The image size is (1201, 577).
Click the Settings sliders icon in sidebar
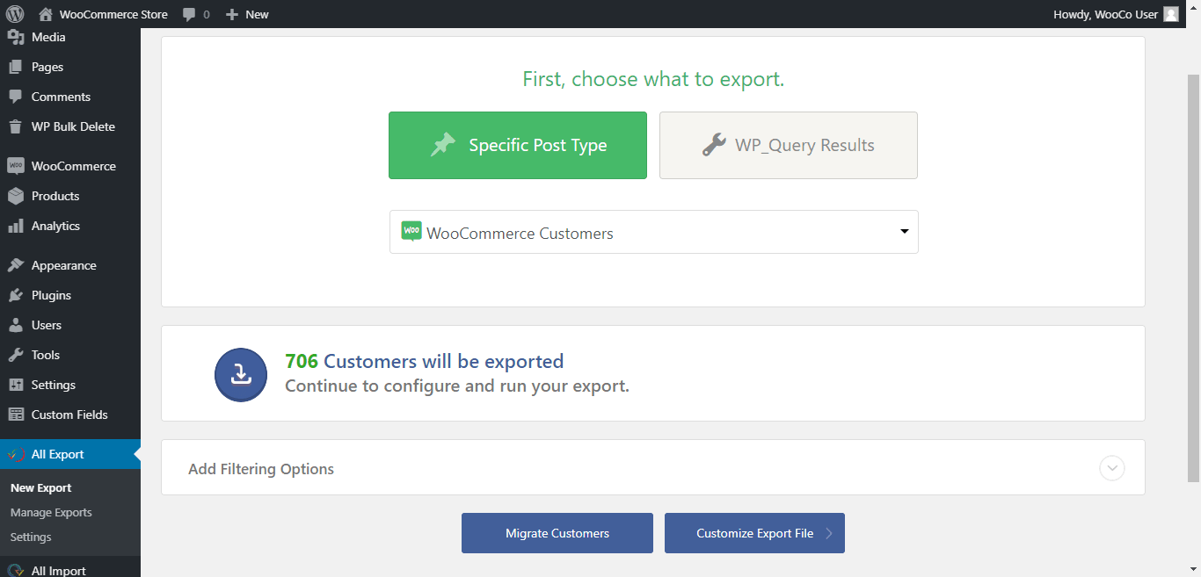click(x=15, y=385)
